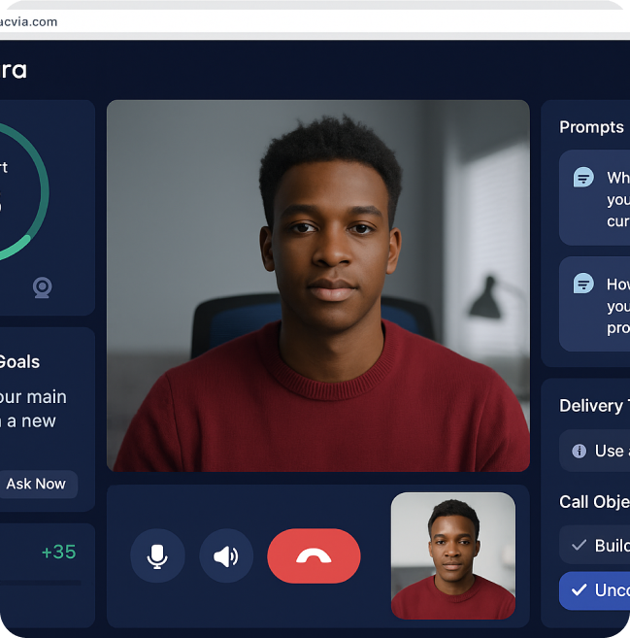Toggle the "Build" call objective check
Image resolution: width=630 pixels, height=638 pixels.
tap(580, 545)
